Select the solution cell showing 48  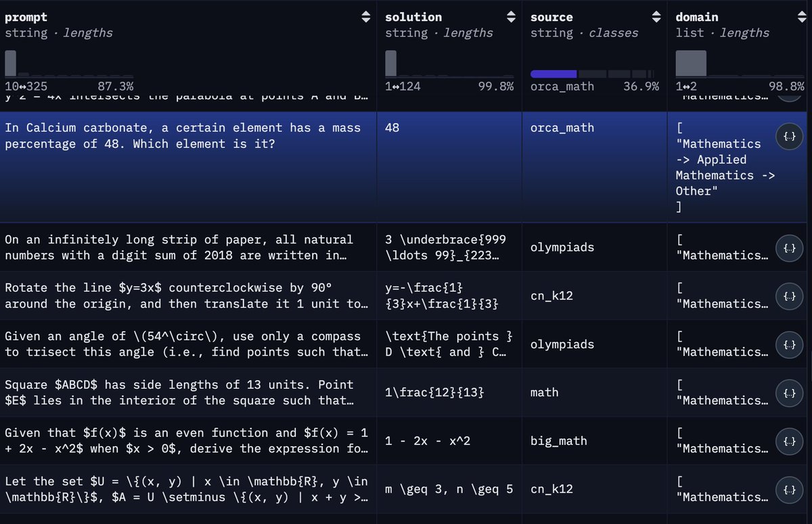392,128
